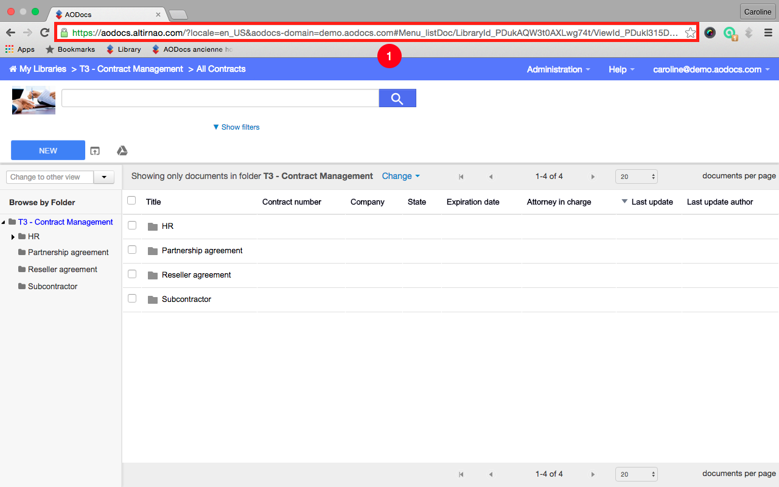Go to My Libraries breadcrumb
779x487 pixels.
(43, 69)
